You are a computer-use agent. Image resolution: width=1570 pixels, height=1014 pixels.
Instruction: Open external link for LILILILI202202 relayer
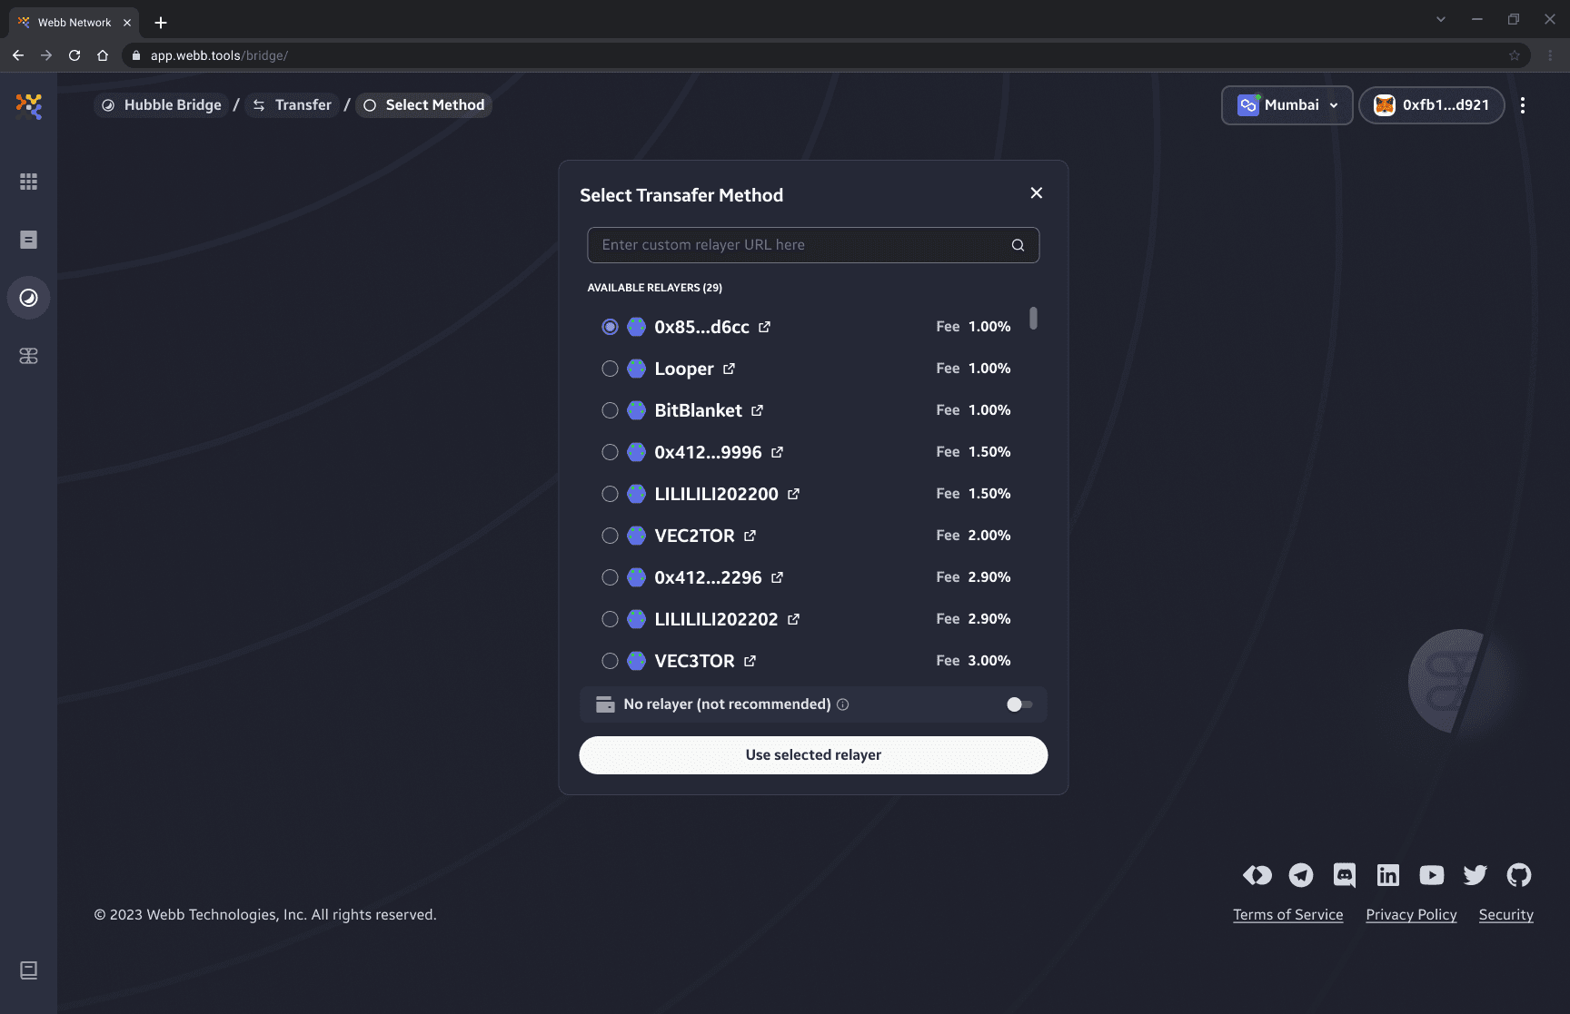[x=793, y=619]
